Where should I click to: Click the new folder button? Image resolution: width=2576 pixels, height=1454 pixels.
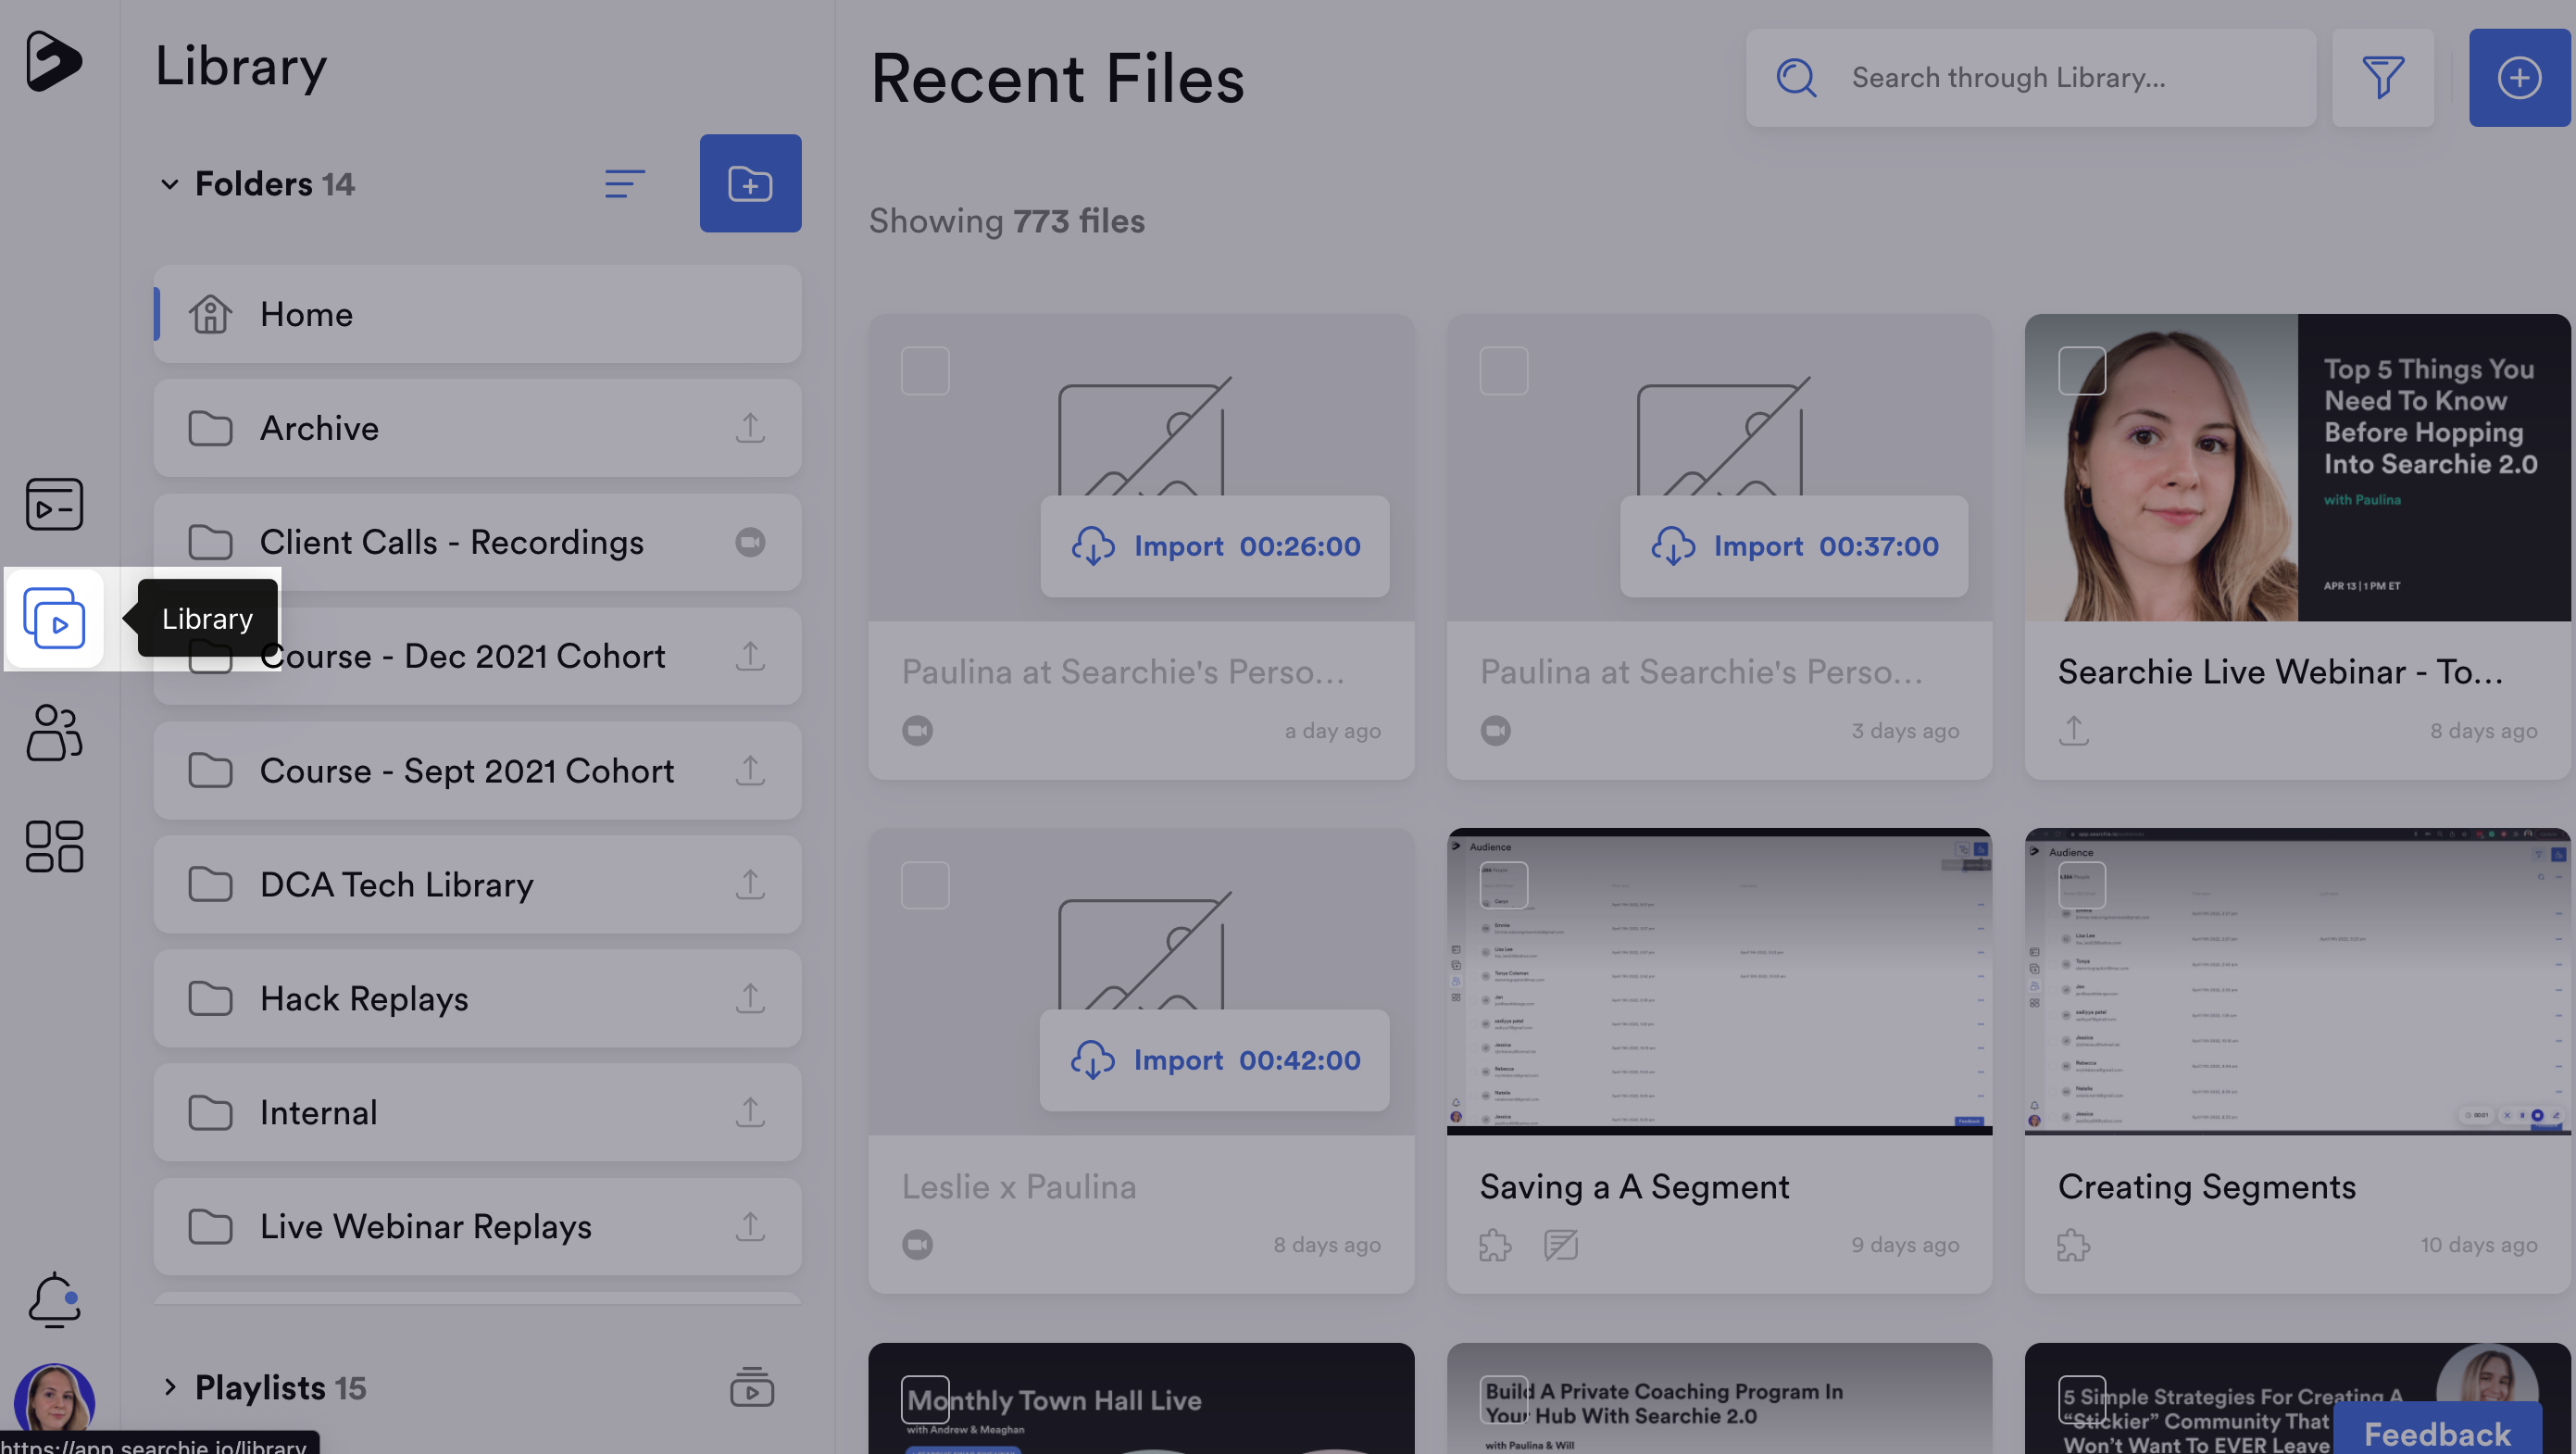750,183
